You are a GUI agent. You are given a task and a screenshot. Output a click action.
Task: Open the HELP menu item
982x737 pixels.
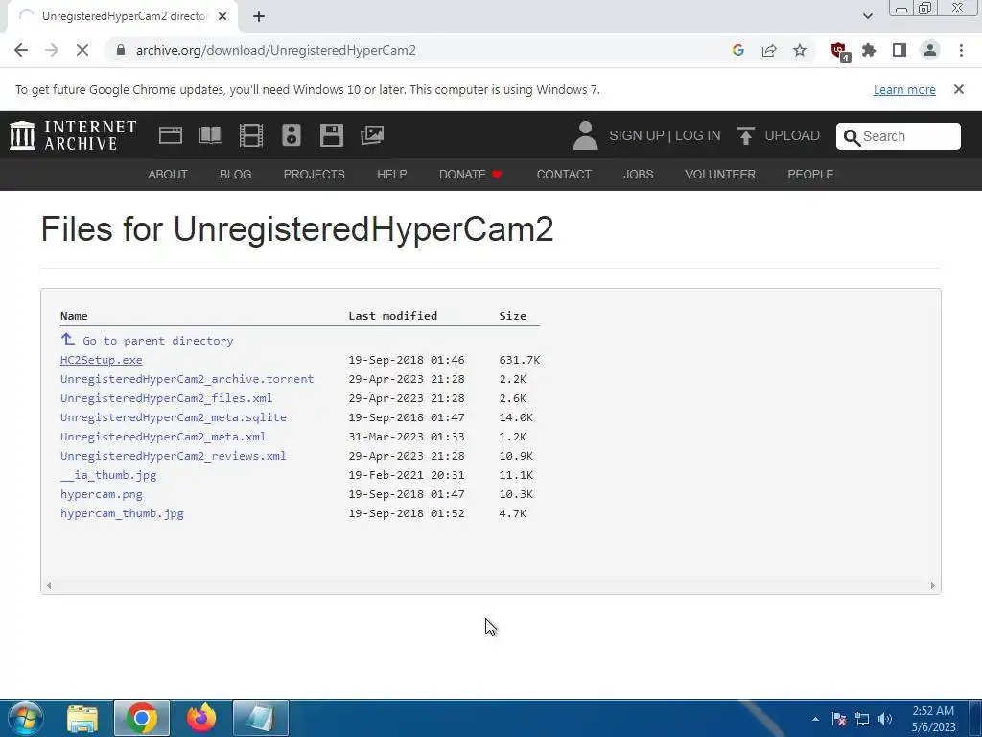(x=392, y=175)
